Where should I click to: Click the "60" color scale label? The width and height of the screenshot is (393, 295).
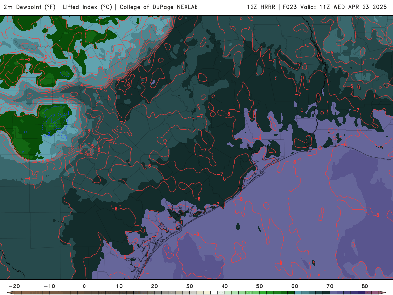(295, 286)
